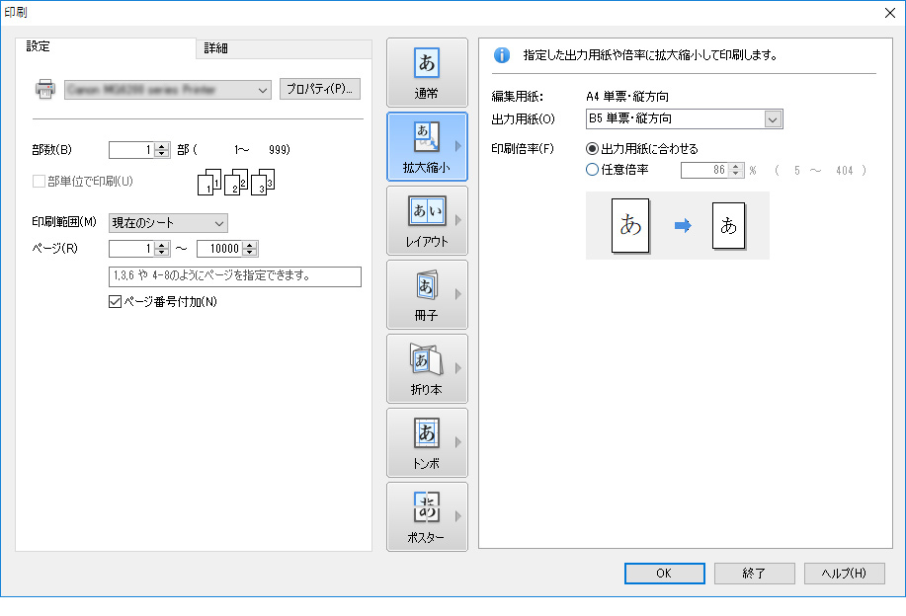Click the blue information icon

click(501, 55)
